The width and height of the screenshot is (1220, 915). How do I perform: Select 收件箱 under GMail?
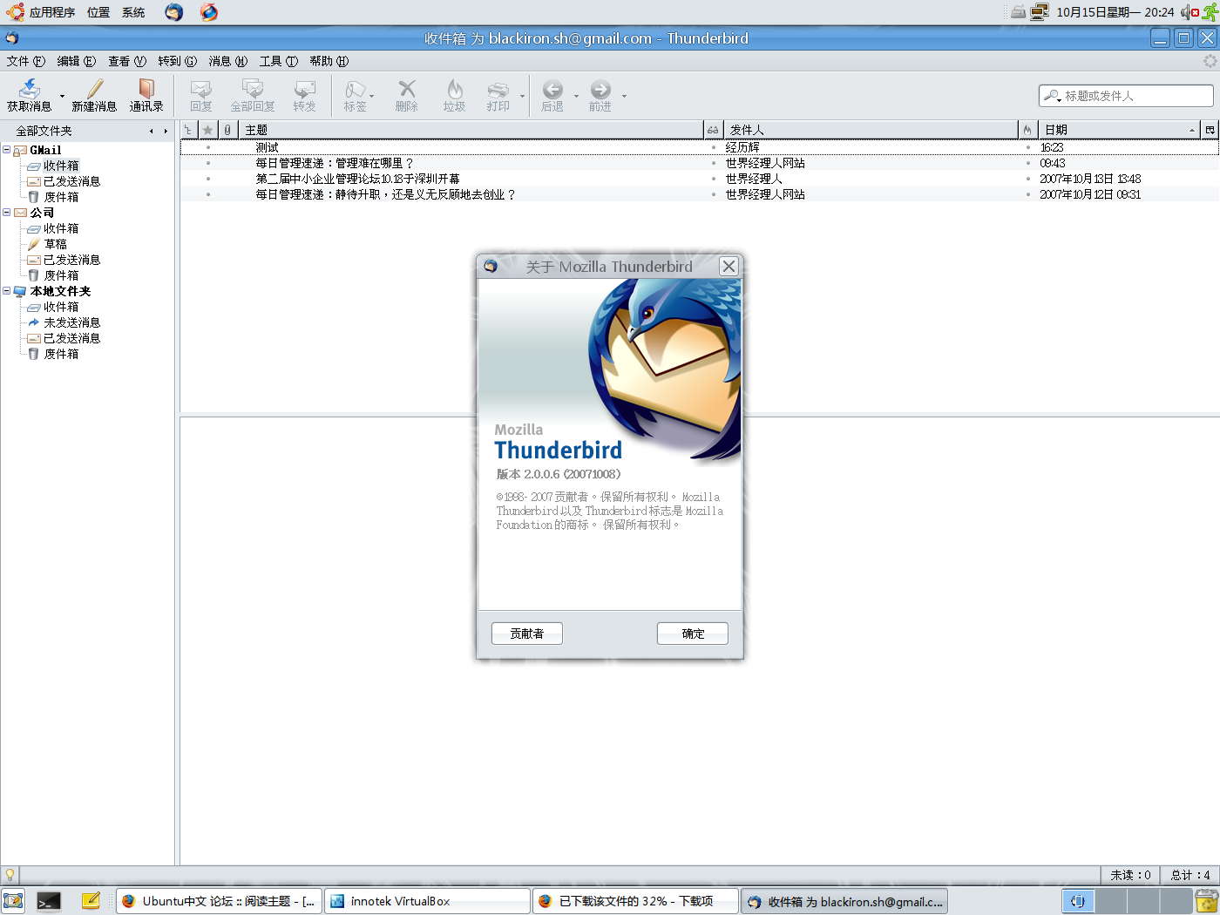coord(61,166)
